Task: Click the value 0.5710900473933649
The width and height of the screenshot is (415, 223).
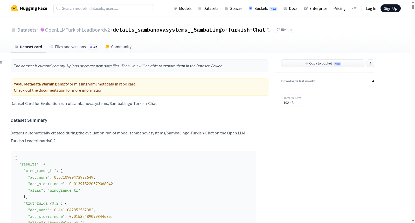Action: (74, 177)
